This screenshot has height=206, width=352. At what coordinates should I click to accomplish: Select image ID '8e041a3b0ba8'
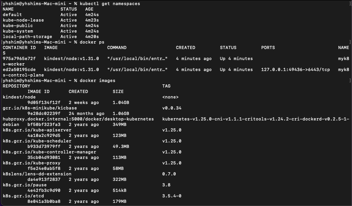coord(44,201)
